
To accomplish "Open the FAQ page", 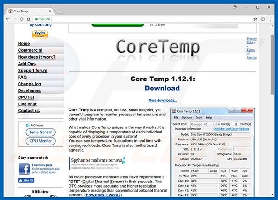I will pos(22,77).
